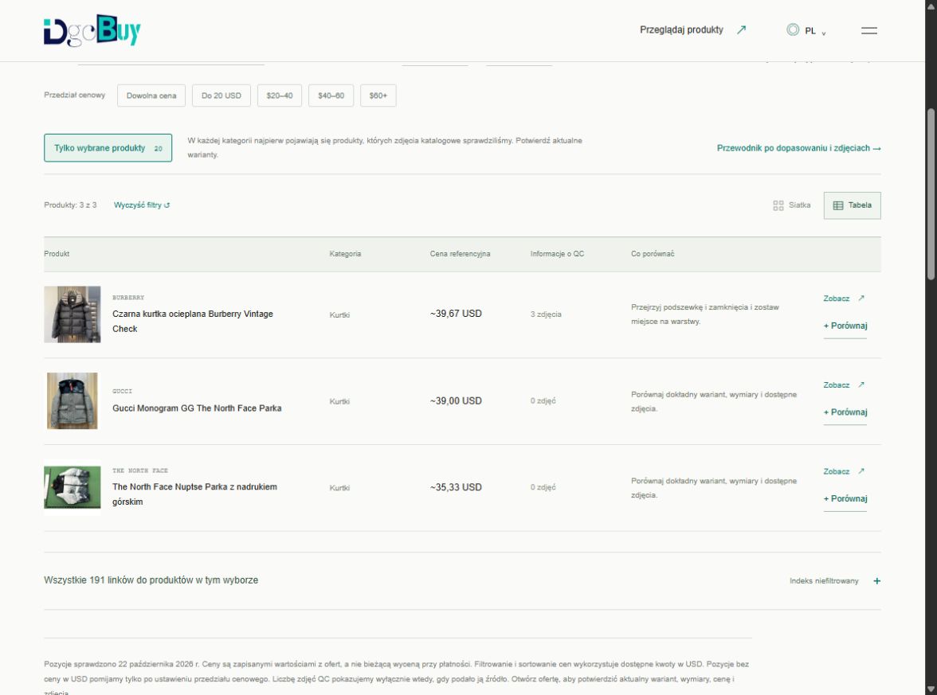Open The North Face Nuptse thumbnail
The width and height of the screenshot is (937, 695).
[x=73, y=488]
